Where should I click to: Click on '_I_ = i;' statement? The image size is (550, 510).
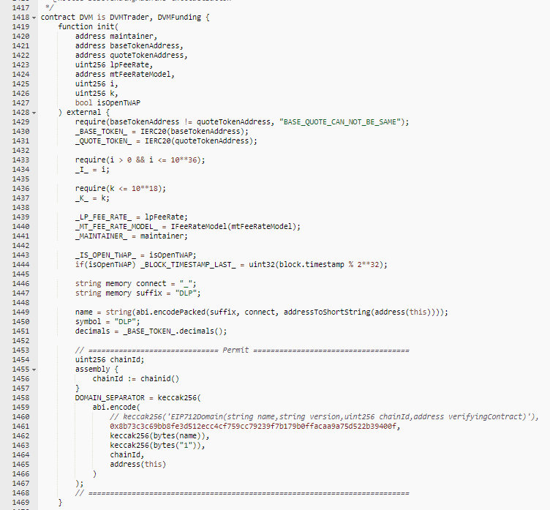click(92, 170)
